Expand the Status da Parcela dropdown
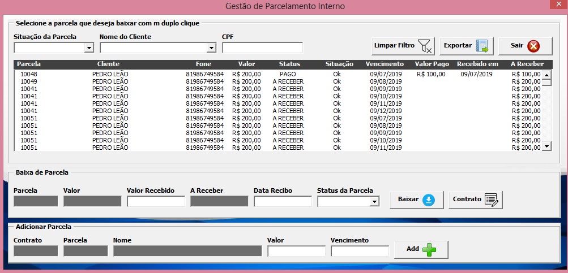This screenshot has width=568, height=273. point(374,201)
